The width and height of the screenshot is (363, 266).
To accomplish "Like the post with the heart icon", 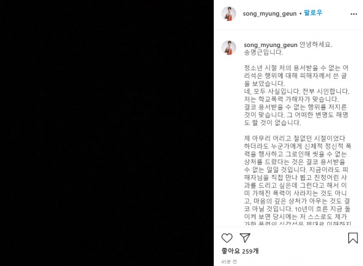I will click(227, 238).
